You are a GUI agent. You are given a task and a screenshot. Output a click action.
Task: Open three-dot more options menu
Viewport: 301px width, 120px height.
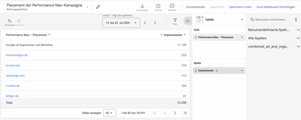pos(296,20)
